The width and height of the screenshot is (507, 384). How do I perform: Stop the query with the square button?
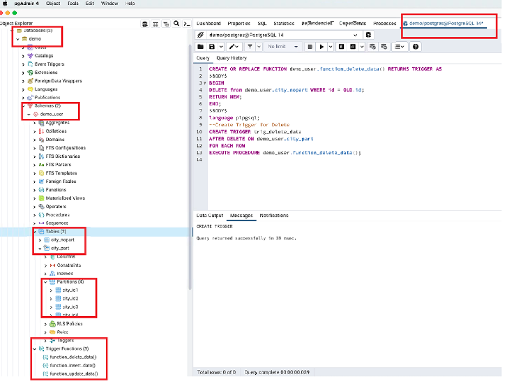click(x=310, y=47)
